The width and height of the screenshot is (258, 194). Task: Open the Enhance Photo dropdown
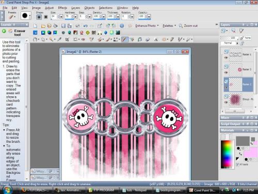click(x=147, y=26)
